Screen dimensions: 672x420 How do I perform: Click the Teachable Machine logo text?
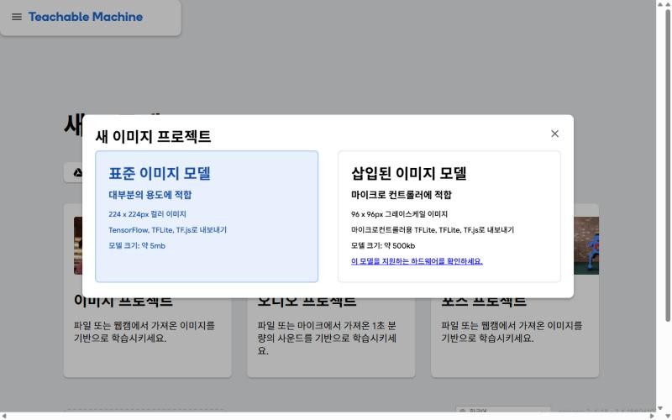coord(86,17)
